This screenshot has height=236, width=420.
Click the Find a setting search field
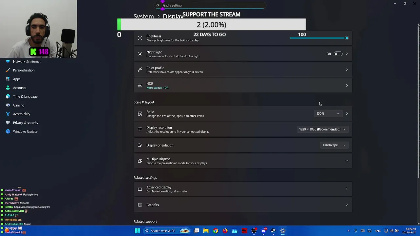coord(210,5)
